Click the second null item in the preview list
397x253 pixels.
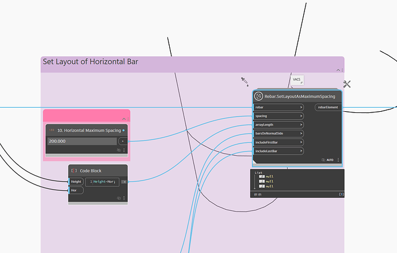[x=269, y=182]
